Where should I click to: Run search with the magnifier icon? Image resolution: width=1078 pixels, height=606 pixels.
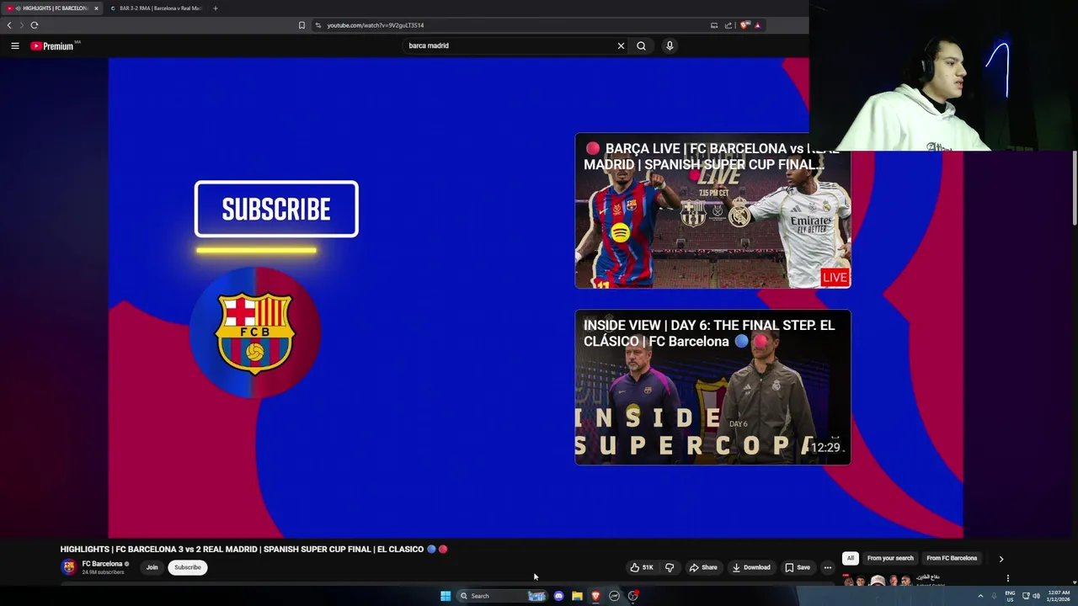click(x=641, y=45)
